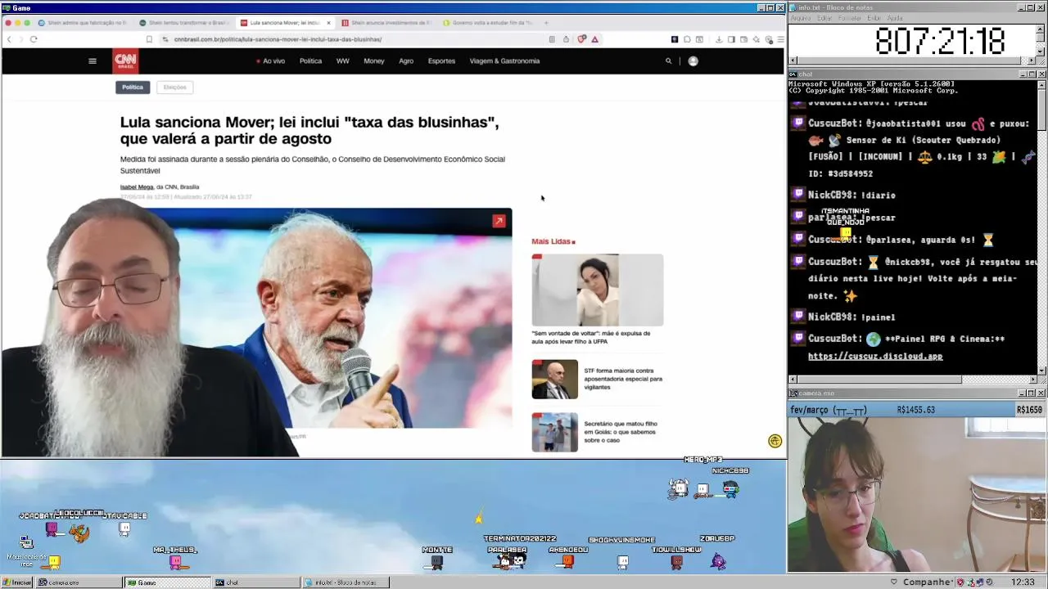
Task: Switch to Shein anuncia investimentos tab
Action: tap(386, 23)
